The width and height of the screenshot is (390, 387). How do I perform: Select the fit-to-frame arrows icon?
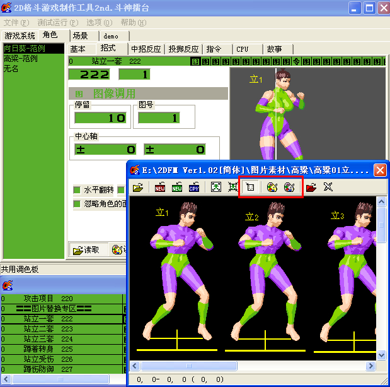coord(216,187)
